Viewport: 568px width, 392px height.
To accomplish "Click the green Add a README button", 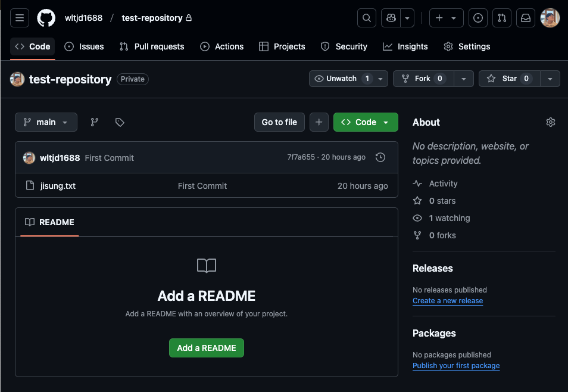I will pos(207,348).
